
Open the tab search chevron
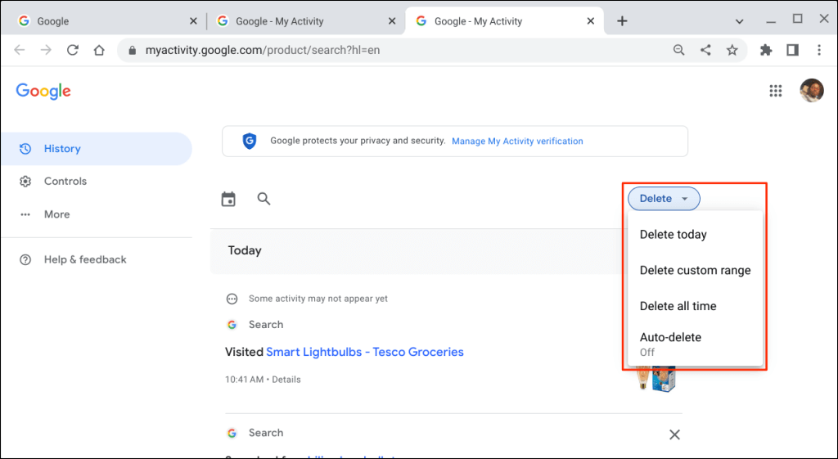tap(739, 21)
